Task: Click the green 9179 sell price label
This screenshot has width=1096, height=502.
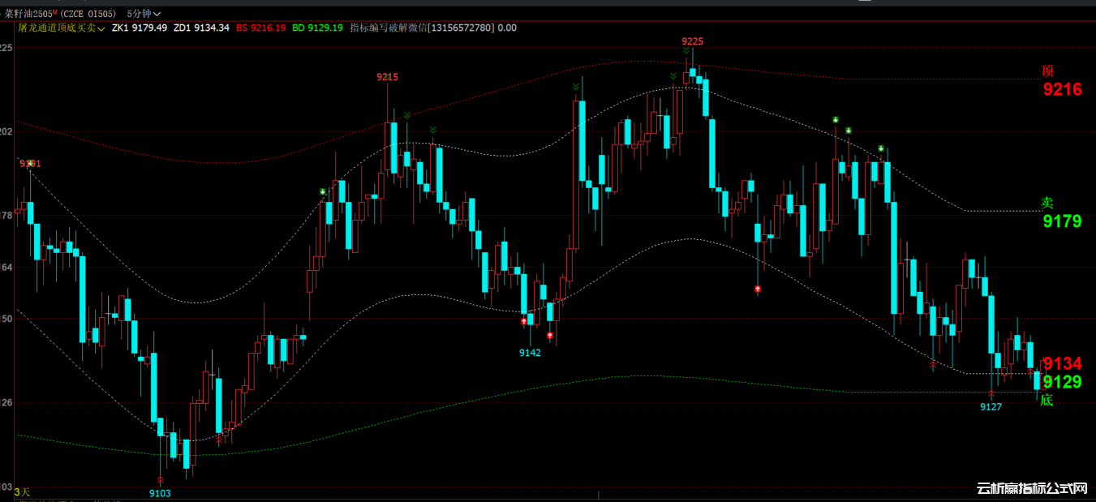Action: (1062, 221)
